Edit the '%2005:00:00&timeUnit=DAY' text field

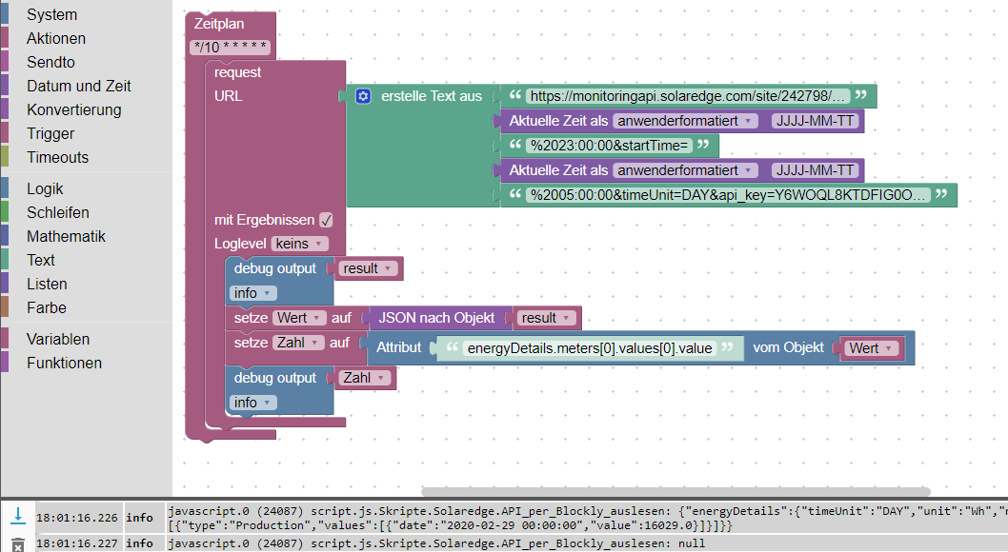pos(728,195)
